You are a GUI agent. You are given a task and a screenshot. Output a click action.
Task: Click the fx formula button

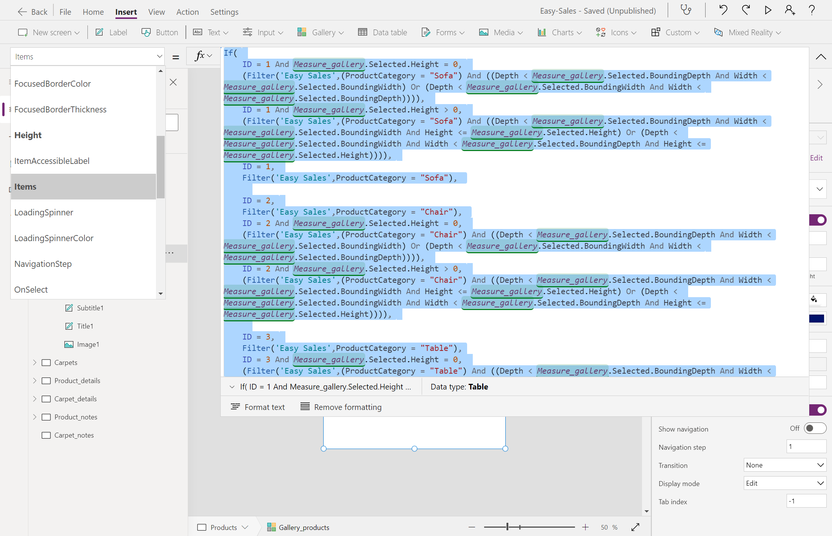(x=203, y=56)
